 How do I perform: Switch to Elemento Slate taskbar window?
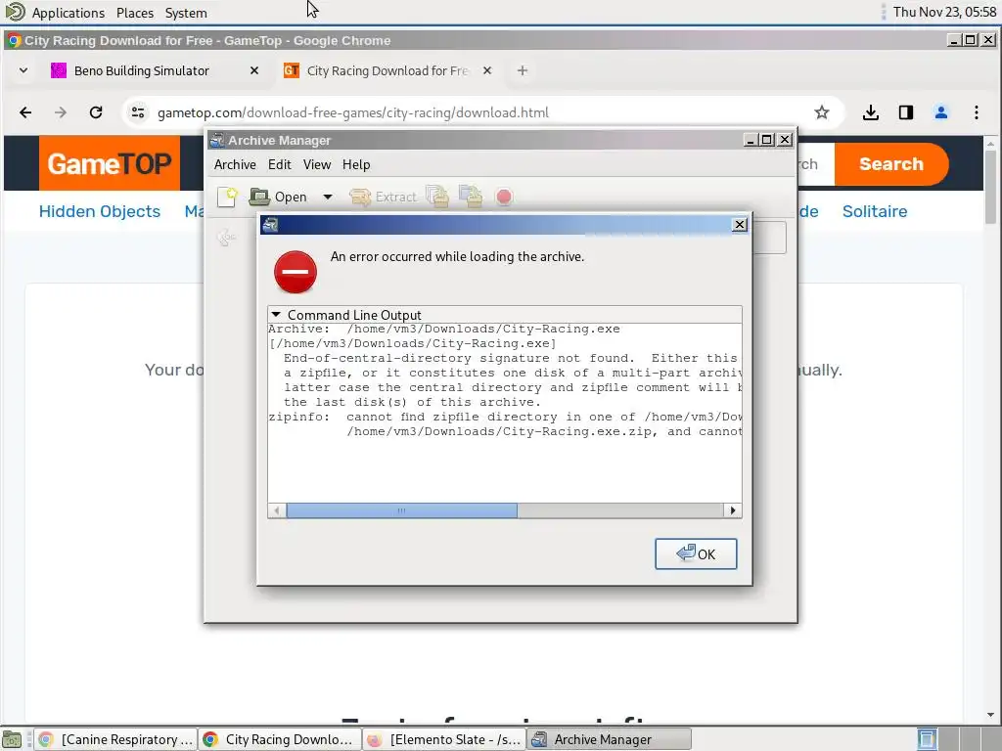[444, 739]
